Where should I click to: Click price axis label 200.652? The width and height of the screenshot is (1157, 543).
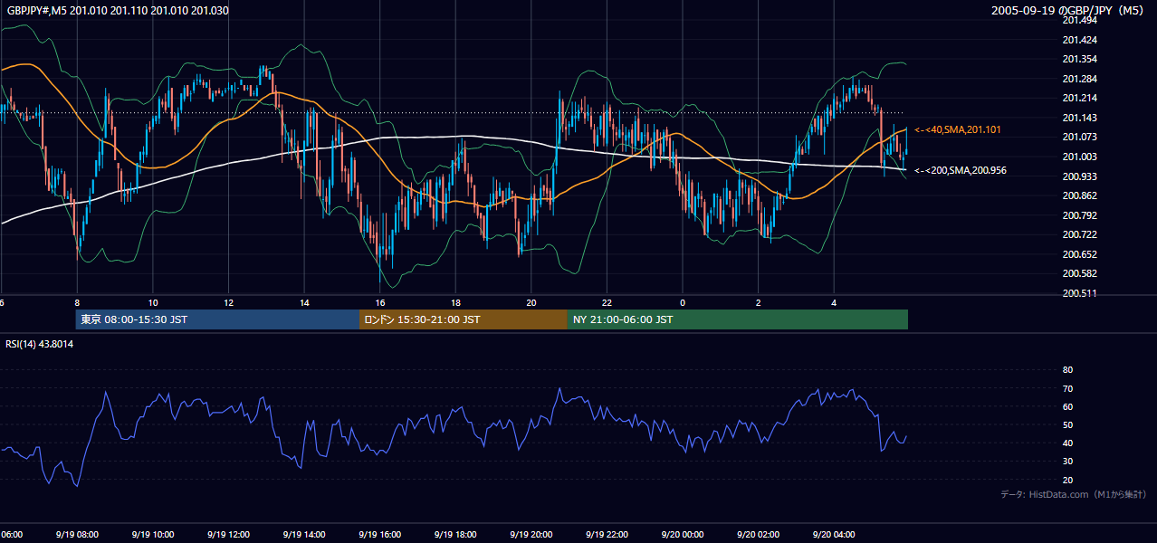(x=1079, y=254)
